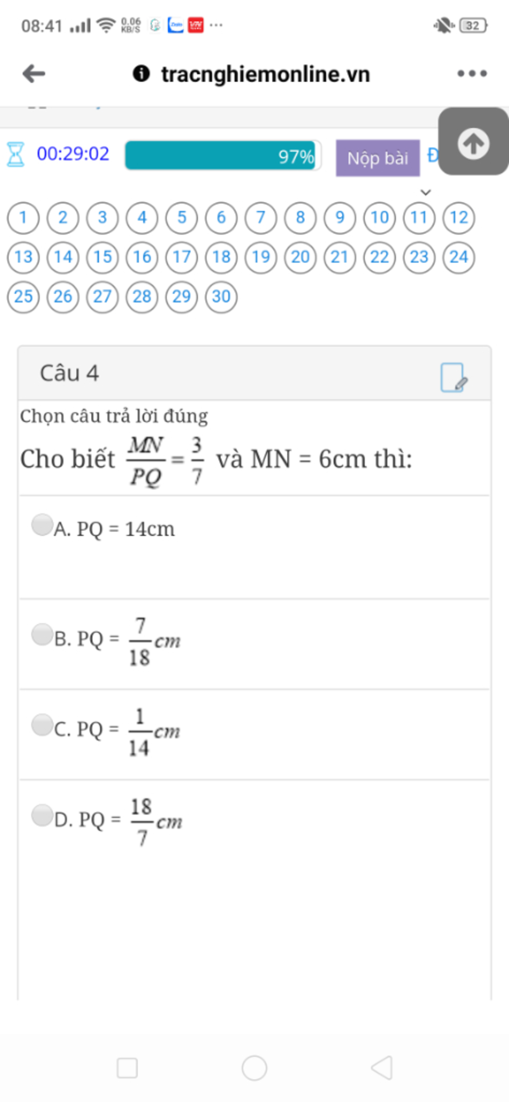Click the scroll-to-top arrow button
Viewport: 509px width, 1102px height.
point(473,142)
